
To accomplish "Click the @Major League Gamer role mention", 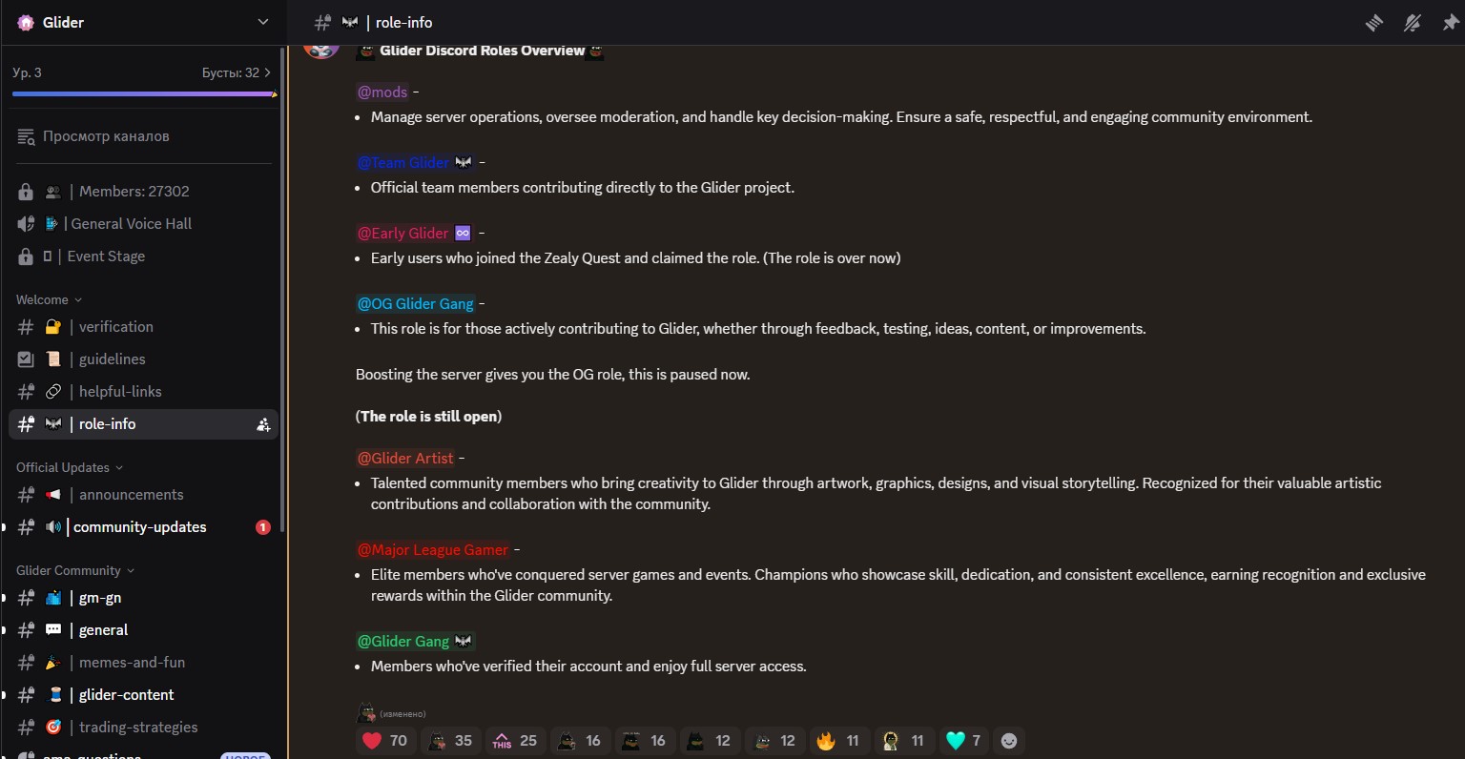I will point(432,550).
